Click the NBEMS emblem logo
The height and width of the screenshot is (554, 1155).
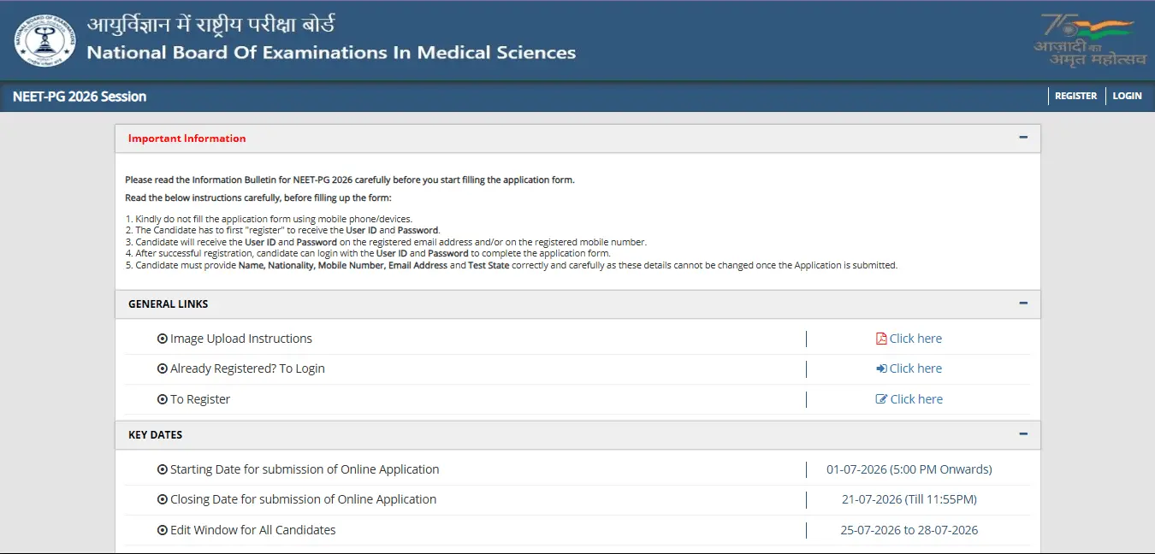[x=44, y=41]
